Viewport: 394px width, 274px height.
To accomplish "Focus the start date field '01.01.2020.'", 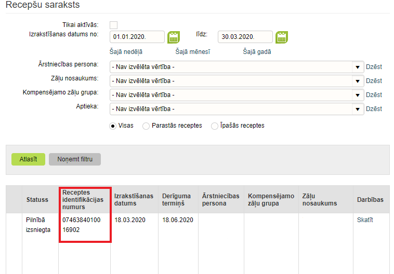I will coord(137,37).
